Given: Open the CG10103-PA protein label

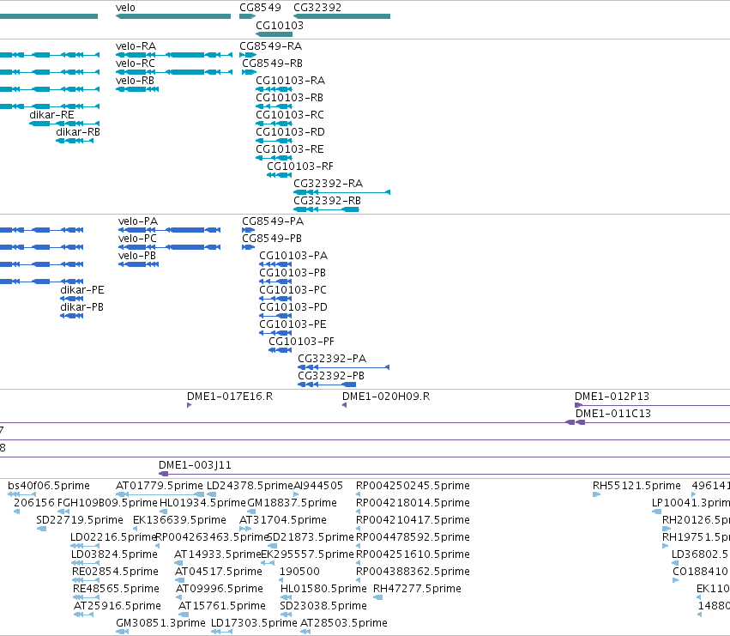Looking at the screenshot, I should [x=293, y=256].
